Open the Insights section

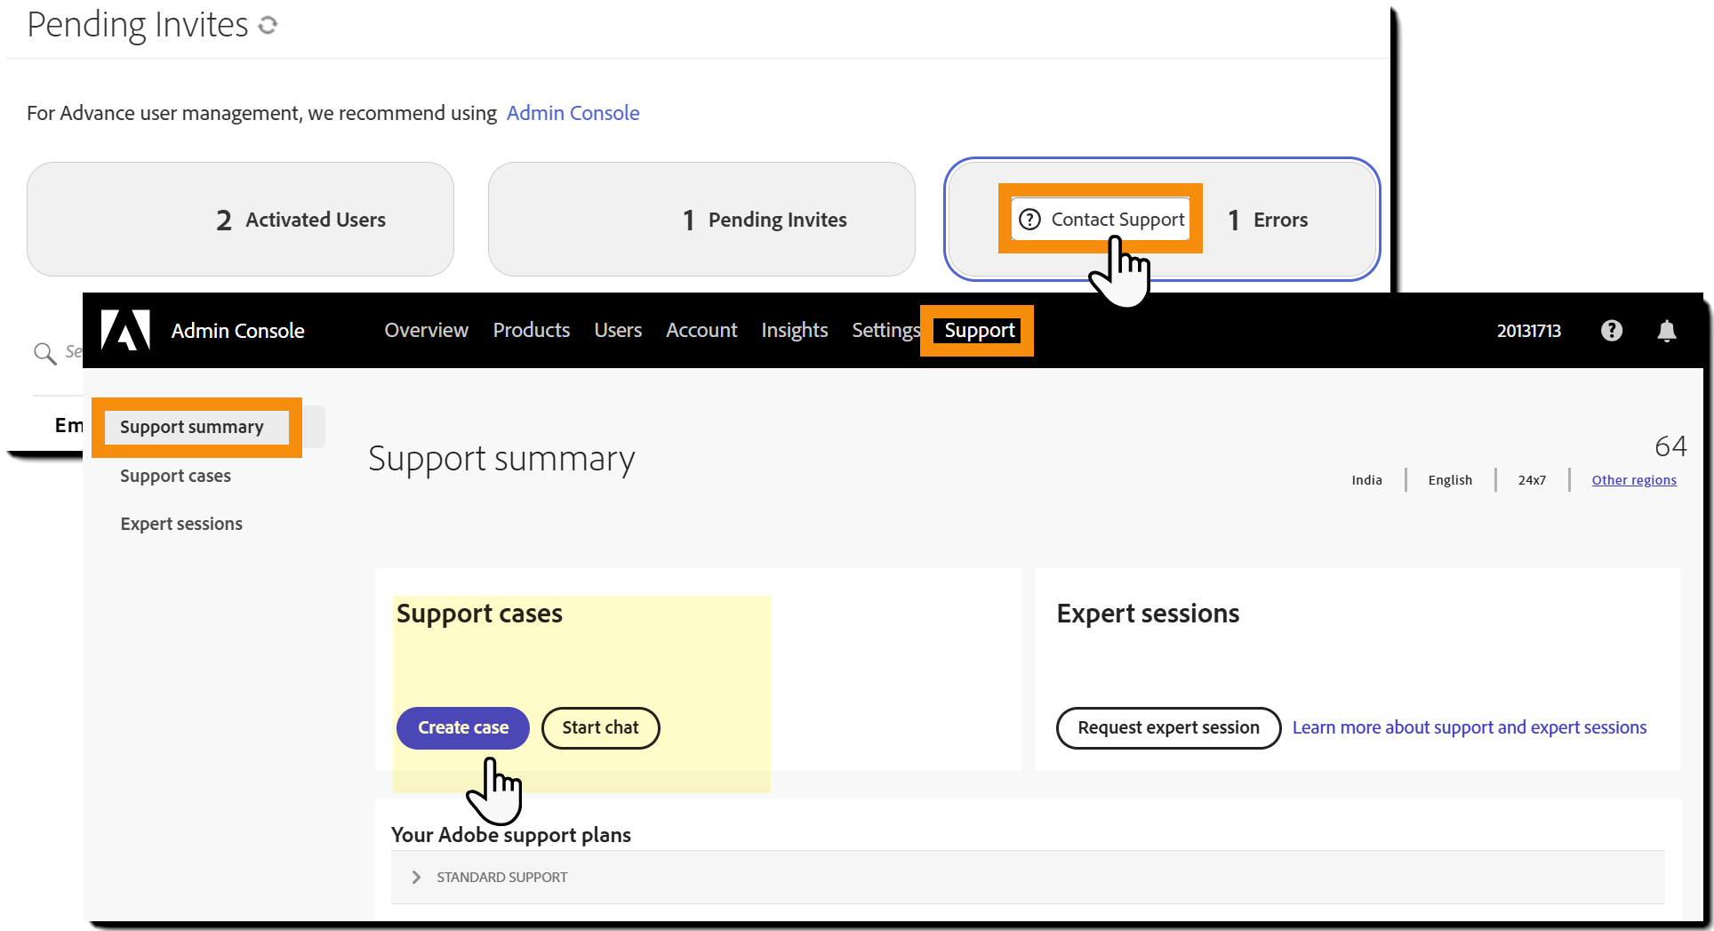[x=794, y=330]
